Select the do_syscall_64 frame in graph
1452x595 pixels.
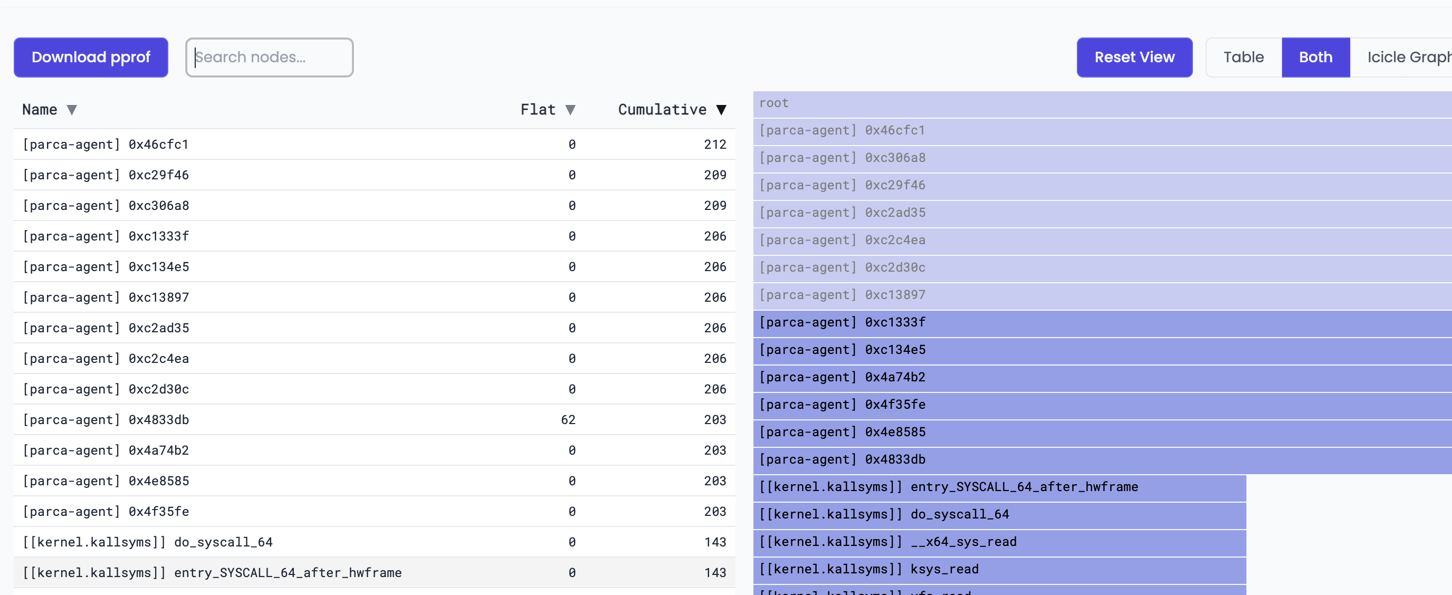[x=958, y=514]
